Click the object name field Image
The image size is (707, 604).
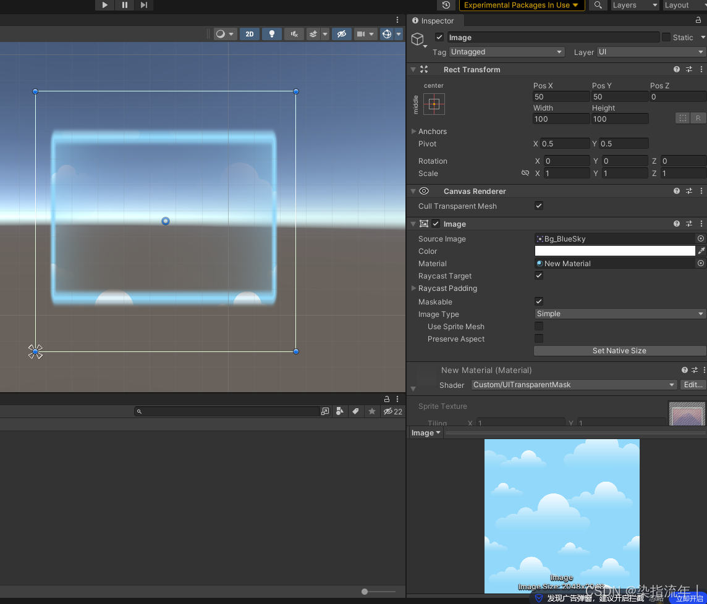[553, 38]
